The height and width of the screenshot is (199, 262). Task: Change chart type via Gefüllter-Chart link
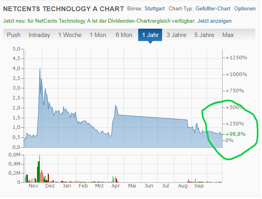point(213,8)
